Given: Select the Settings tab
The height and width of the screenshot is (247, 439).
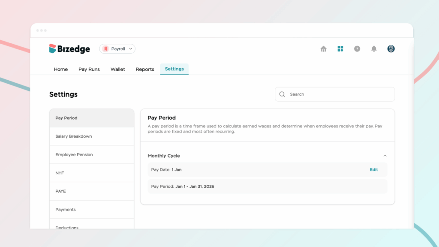Looking at the screenshot, I should point(174,69).
